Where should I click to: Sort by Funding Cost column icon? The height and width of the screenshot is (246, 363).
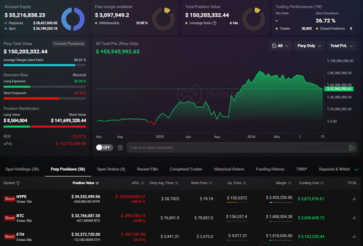322,183
